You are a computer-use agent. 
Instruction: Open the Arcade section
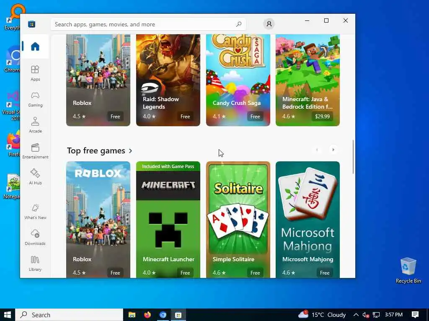pyautogui.click(x=35, y=125)
